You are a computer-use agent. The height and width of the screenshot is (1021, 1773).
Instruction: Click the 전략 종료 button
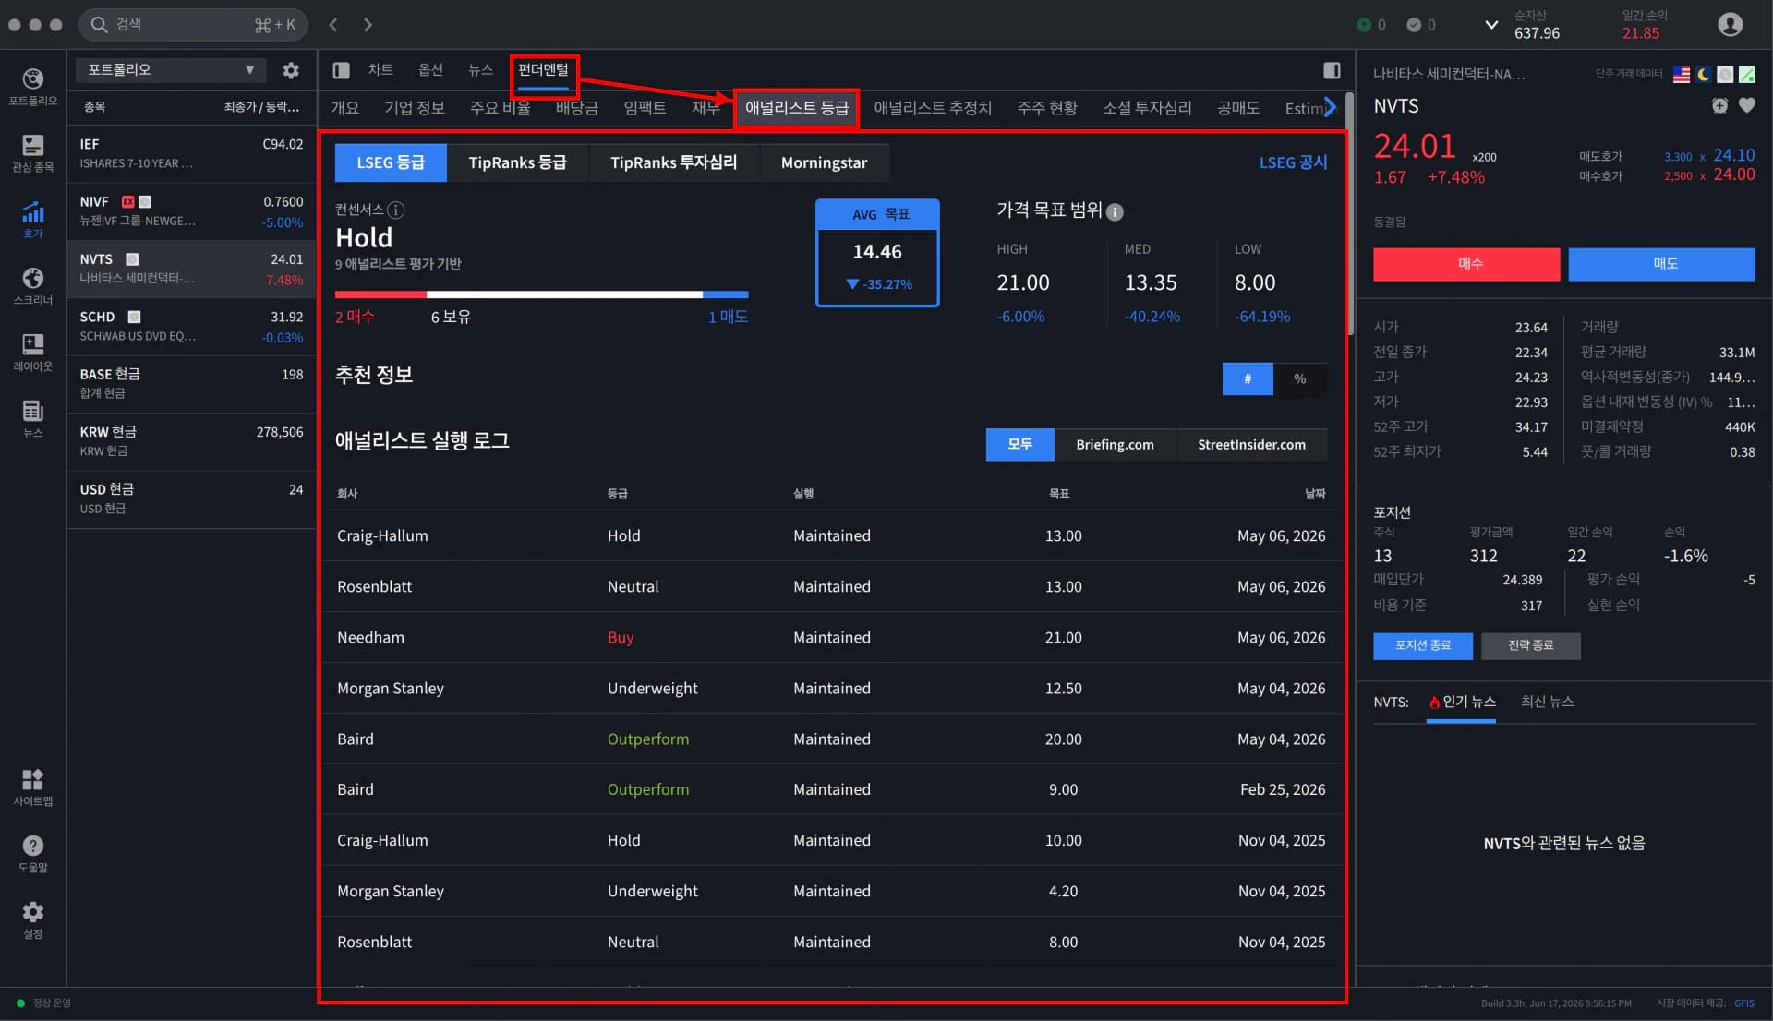[x=1530, y=645]
